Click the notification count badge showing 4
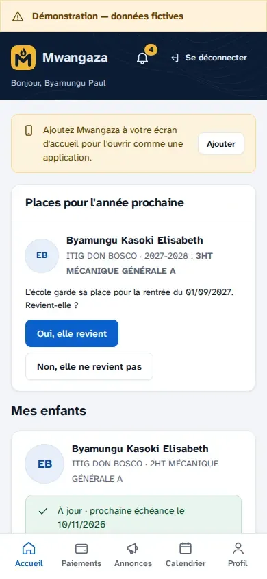Viewport: 267px width, 579px height. tap(151, 49)
